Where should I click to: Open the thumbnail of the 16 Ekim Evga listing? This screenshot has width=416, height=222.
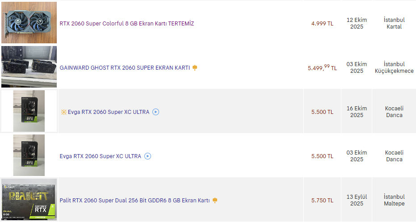29,111
